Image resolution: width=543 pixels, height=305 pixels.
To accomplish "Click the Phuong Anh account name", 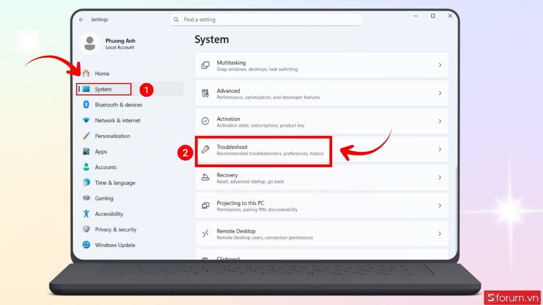I will click(120, 40).
